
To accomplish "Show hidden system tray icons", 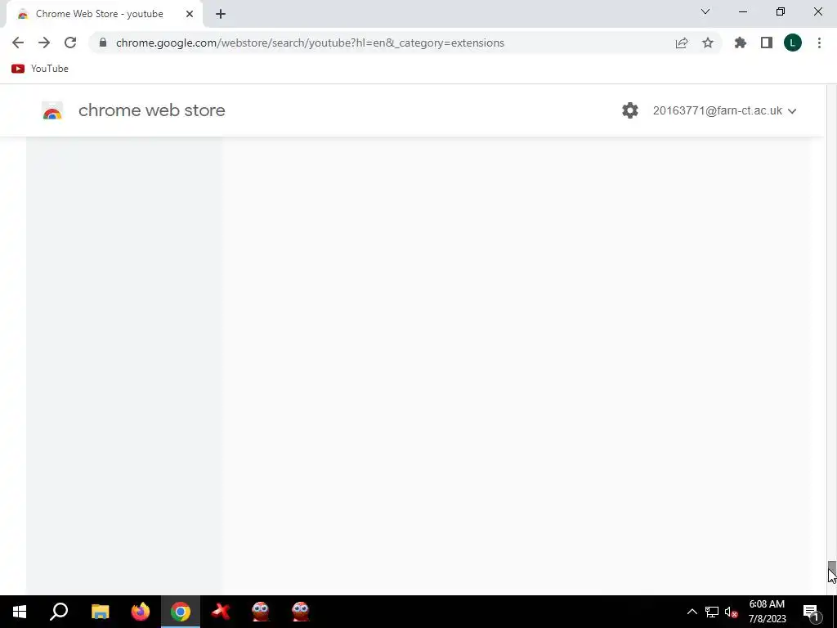I will click(692, 612).
